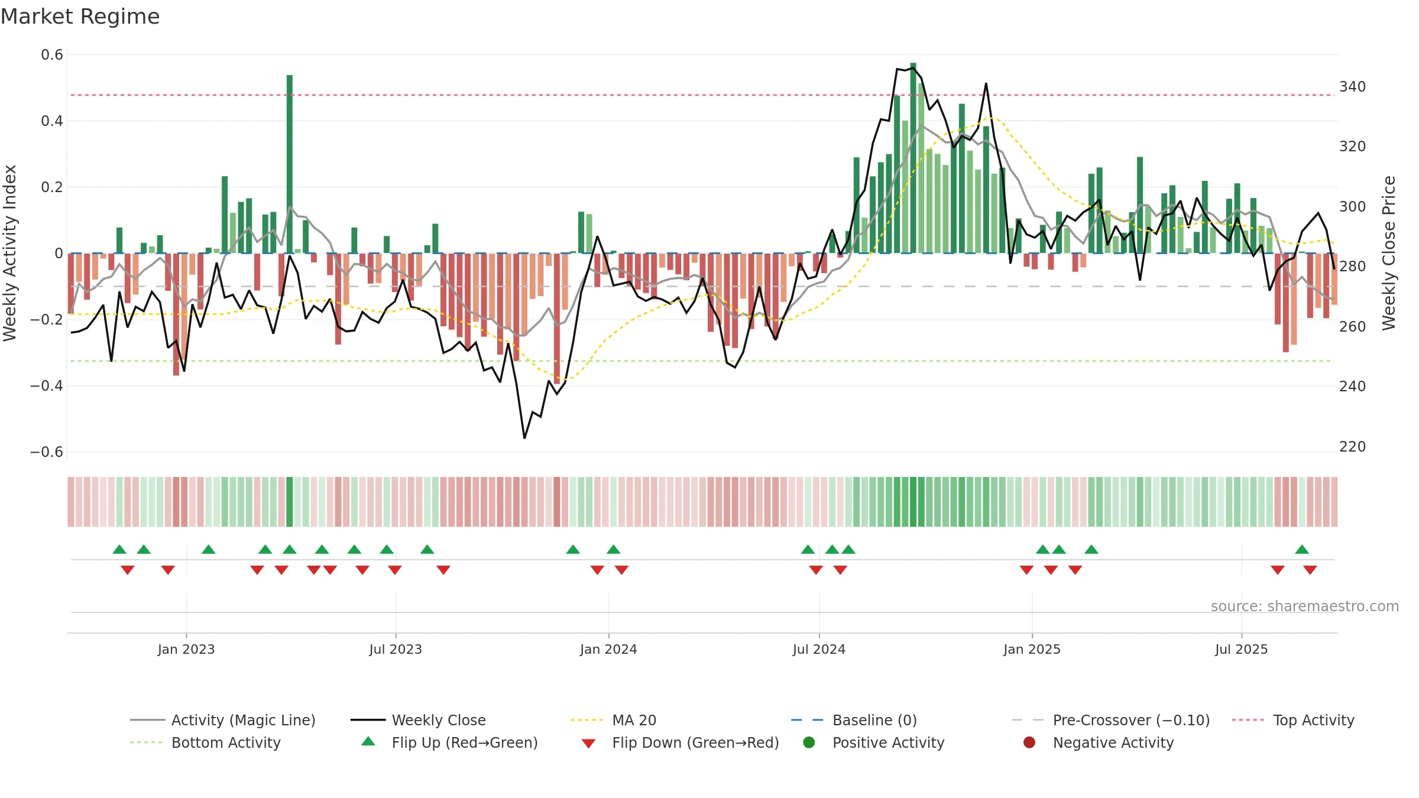
Task: Click the first flip-up marker at far left
Action: (x=119, y=549)
